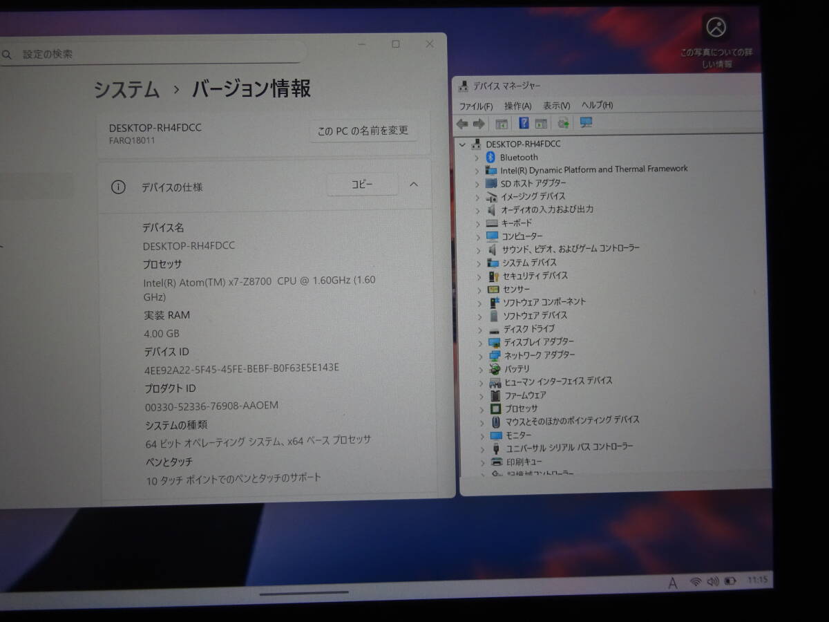Screen dimensions: 829x622
Task: Click the scan for hardware changes monitor icon
Action: click(x=586, y=122)
